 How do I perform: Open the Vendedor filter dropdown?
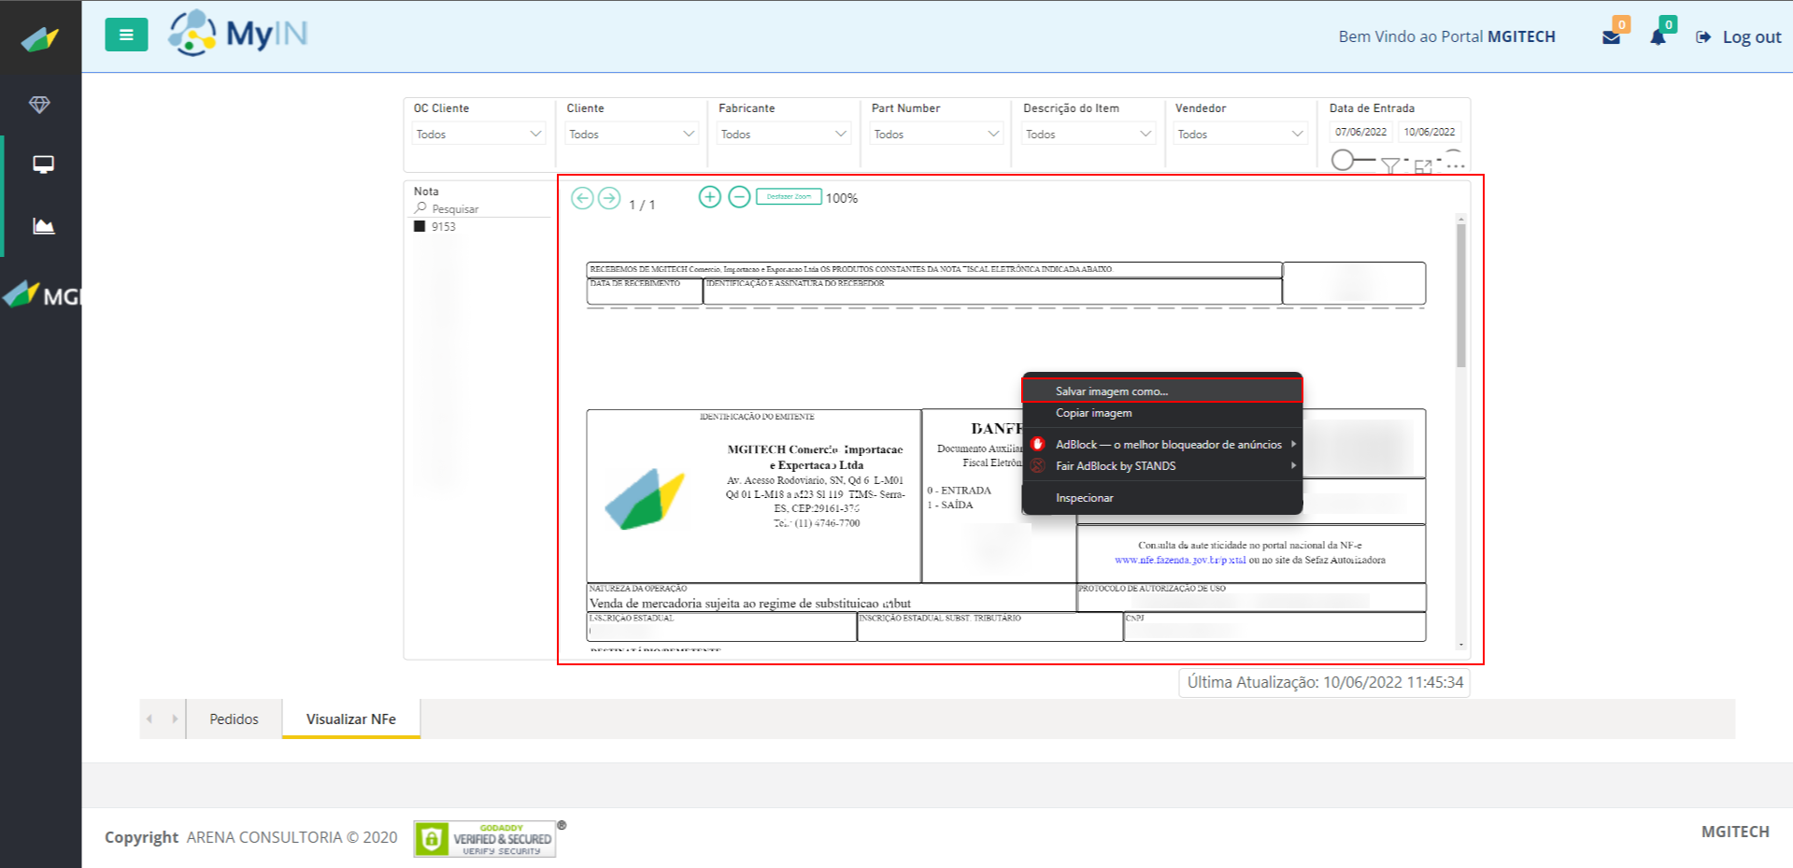[1240, 134]
